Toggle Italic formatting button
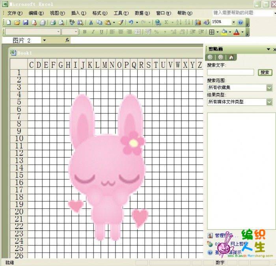 pyautogui.click(x=93, y=32)
